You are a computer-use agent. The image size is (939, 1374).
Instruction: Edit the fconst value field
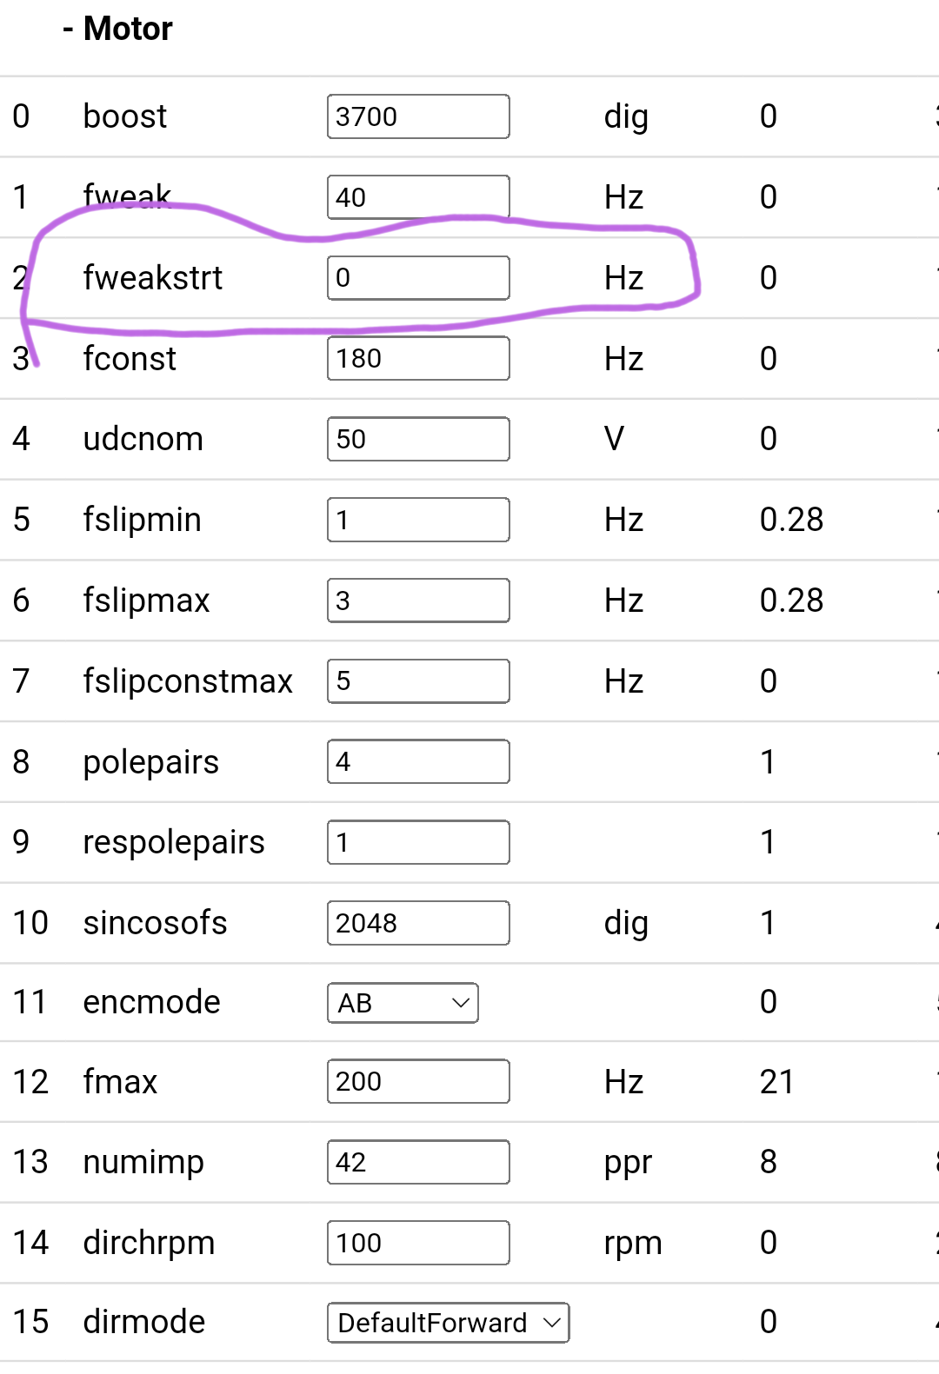pyautogui.click(x=418, y=358)
